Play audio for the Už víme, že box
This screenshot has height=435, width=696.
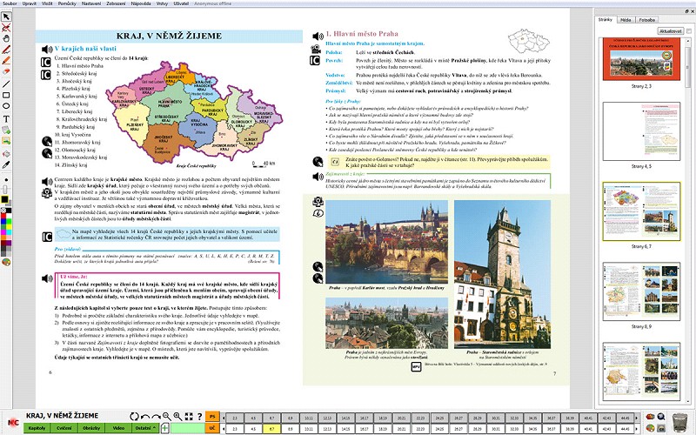47,278
